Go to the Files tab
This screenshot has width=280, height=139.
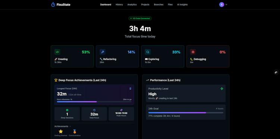(170, 4)
